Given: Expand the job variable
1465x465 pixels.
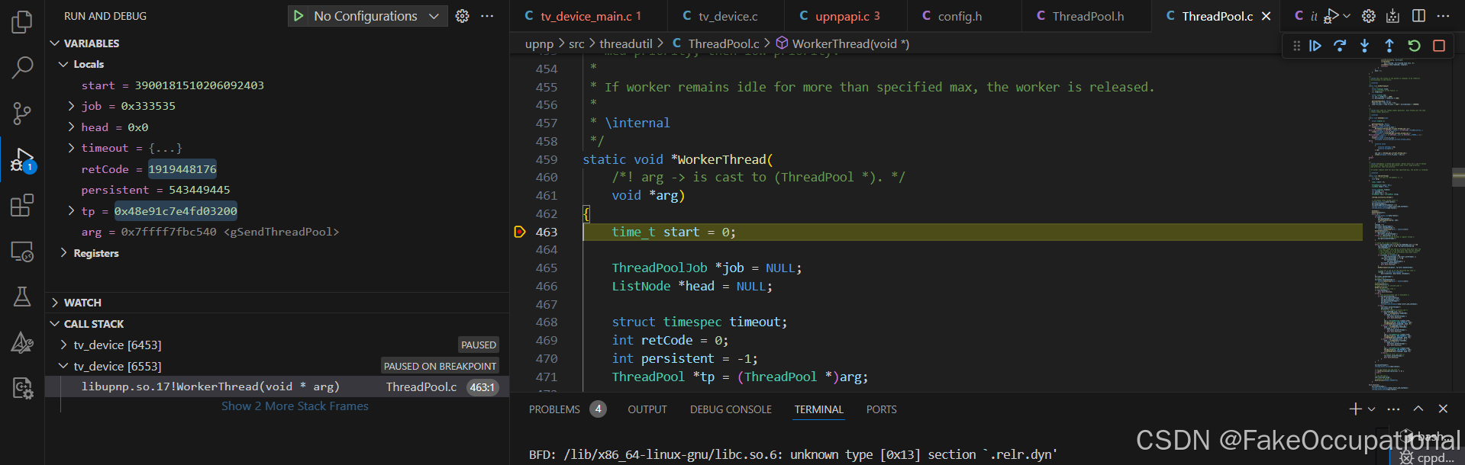Looking at the screenshot, I should tap(71, 106).
